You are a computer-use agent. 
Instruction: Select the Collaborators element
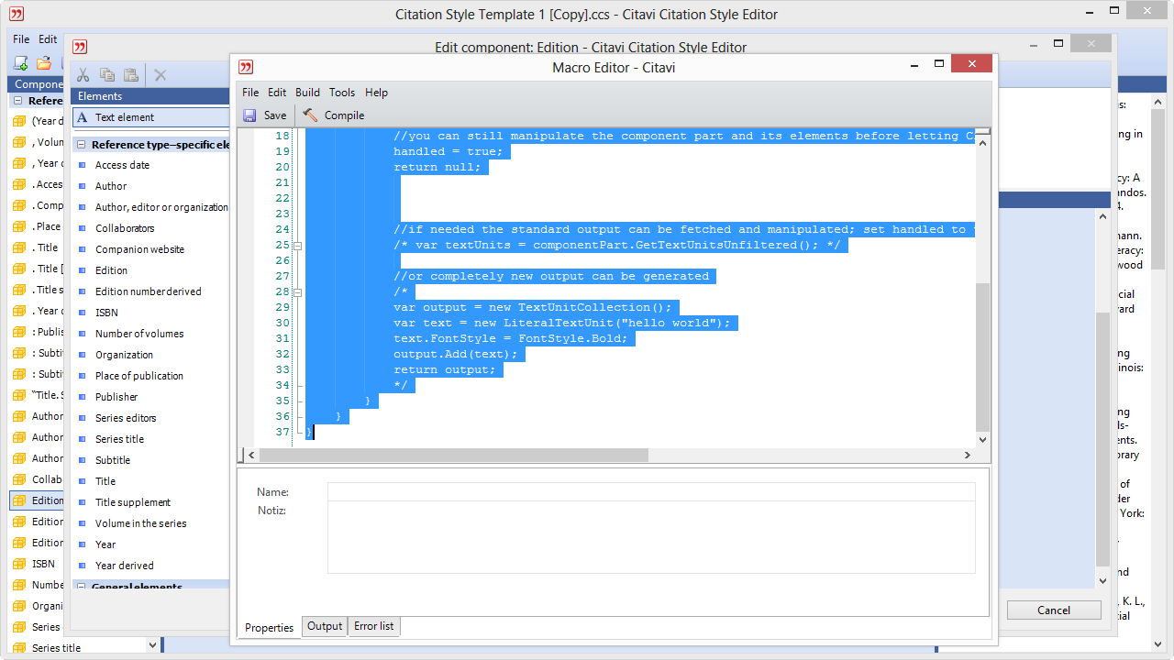click(x=125, y=228)
